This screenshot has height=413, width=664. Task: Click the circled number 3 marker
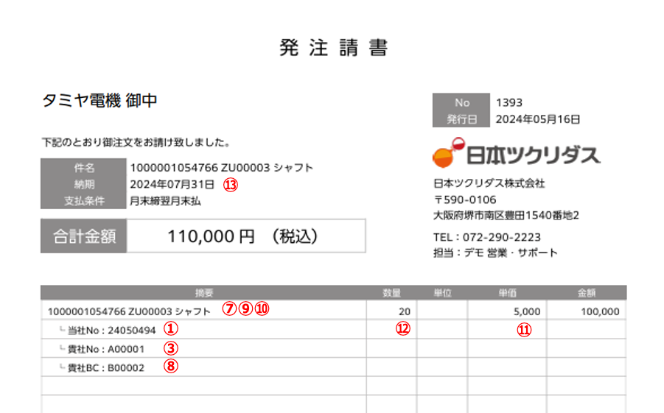(171, 349)
